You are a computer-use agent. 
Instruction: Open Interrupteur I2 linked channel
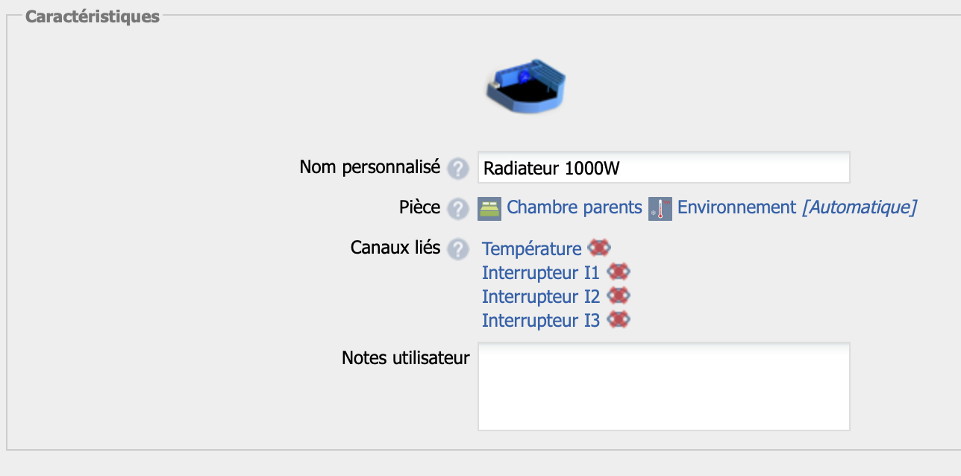pos(540,297)
